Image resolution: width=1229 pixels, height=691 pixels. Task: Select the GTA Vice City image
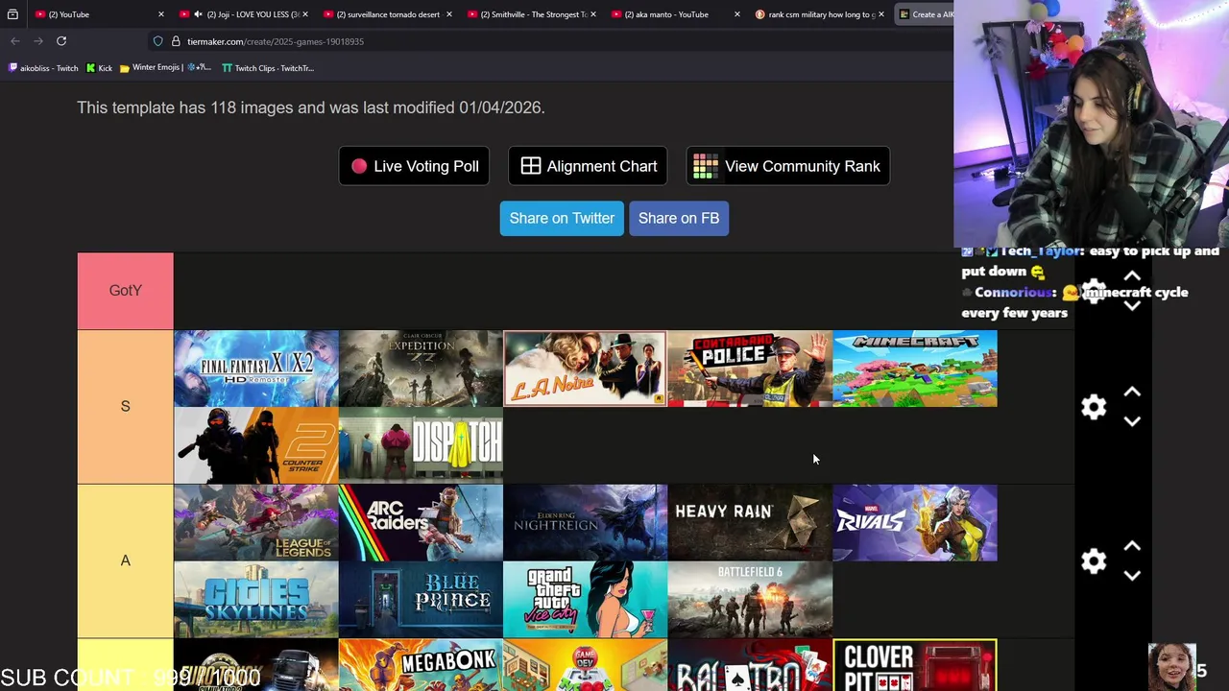pos(586,600)
